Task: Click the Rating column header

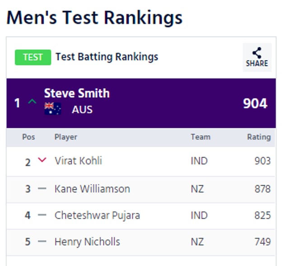Action: (x=259, y=137)
